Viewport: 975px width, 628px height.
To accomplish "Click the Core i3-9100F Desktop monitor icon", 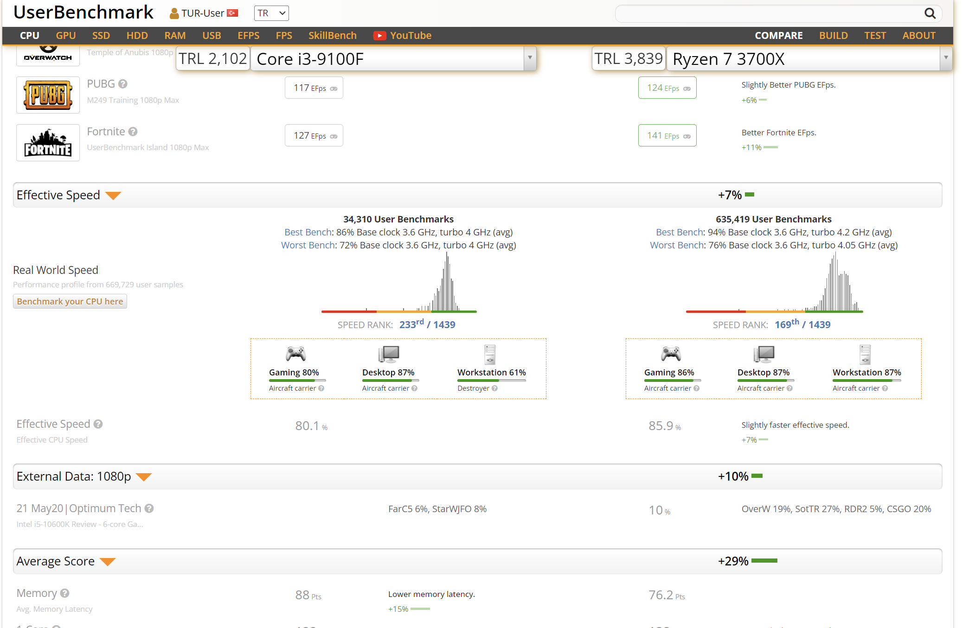I will click(389, 354).
